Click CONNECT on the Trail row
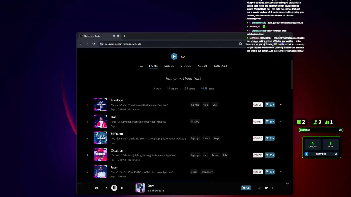Screen dimensions: 351x197 pos(258,121)
